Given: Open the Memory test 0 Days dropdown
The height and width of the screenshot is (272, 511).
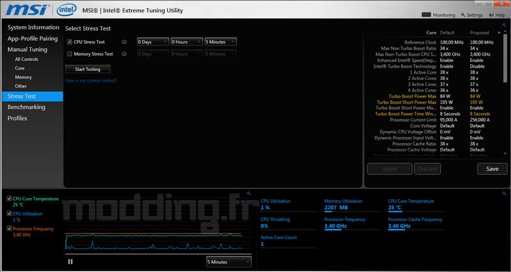Looking at the screenshot, I should pos(153,54).
